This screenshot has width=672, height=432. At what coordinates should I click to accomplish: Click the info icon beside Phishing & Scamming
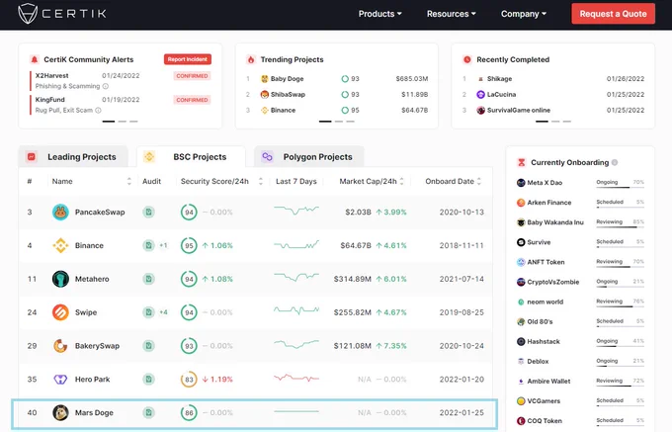click(x=106, y=86)
